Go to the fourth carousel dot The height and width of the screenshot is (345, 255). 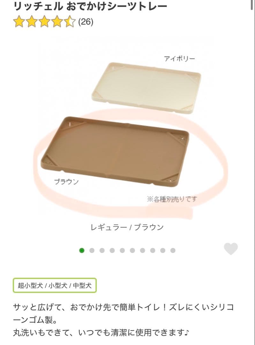click(x=112, y=250)
